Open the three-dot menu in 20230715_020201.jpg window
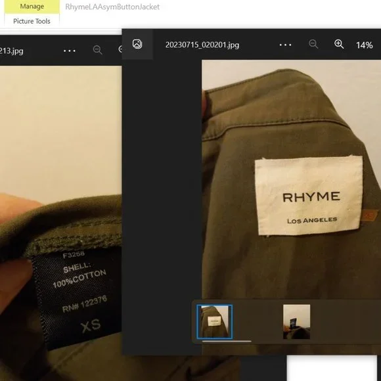The image size is (381, 381). [285, 45]
